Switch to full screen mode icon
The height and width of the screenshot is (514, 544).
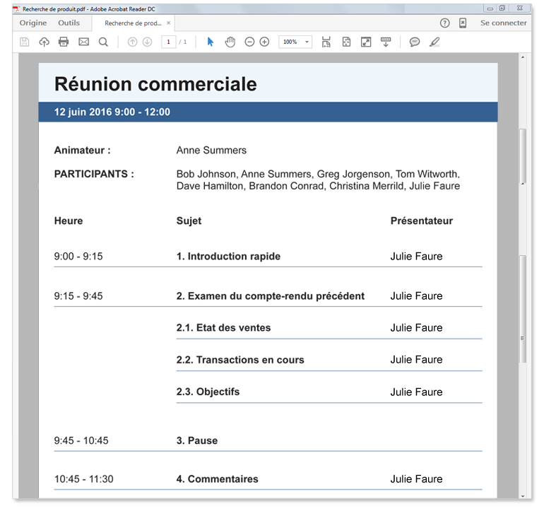click(x=366, y=42)
